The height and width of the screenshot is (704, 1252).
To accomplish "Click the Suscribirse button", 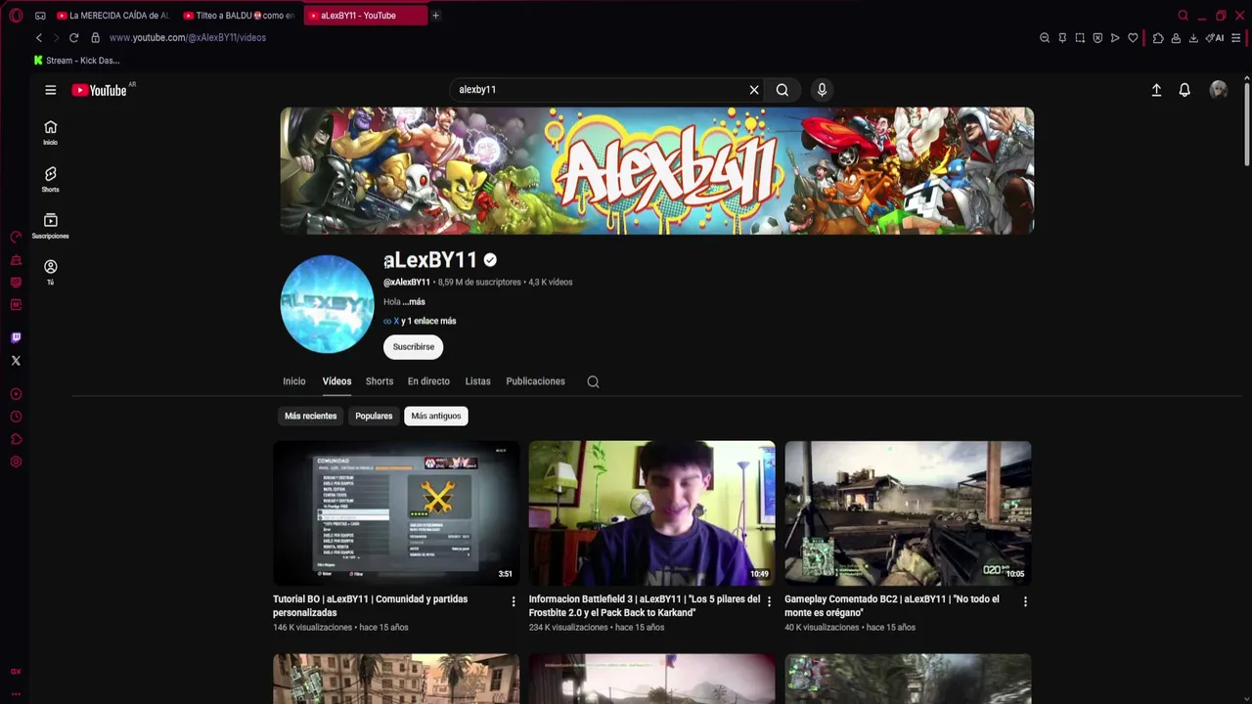I will pos(414,347).
